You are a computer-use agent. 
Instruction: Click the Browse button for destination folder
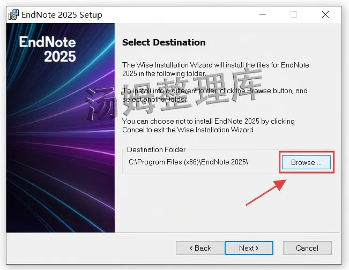[x=306, y=162]
